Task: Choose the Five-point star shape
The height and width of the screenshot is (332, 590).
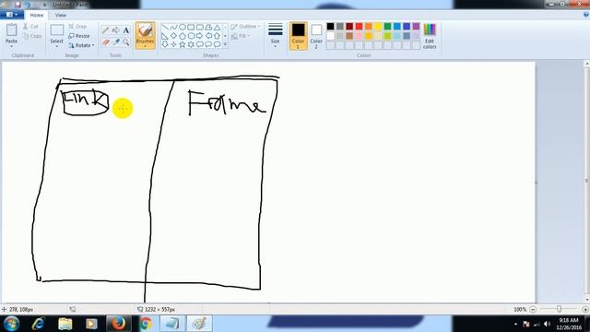Action: (x=183, y=44)
